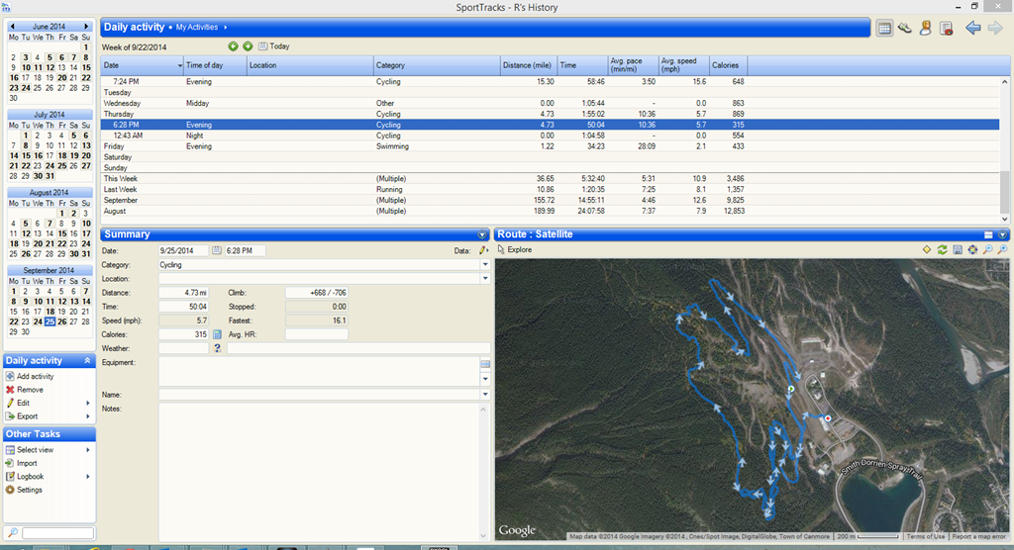The height and width of the screenshot is (550, 1014).
Task: Open the Athlete view person icon
Action: coord(926,28)
